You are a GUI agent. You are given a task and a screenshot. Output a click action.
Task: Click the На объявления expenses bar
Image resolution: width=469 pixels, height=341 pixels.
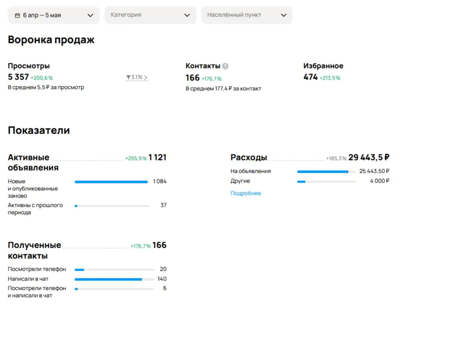pyautogui.click(x=326, y=172)
